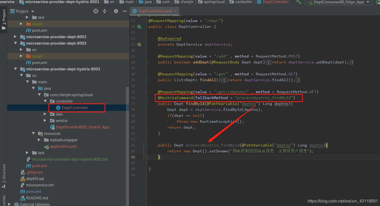Select DeptProvider8001_Hystrix_App in tree
This screenshot has width=380, height=206.
(x=83, y=127)
